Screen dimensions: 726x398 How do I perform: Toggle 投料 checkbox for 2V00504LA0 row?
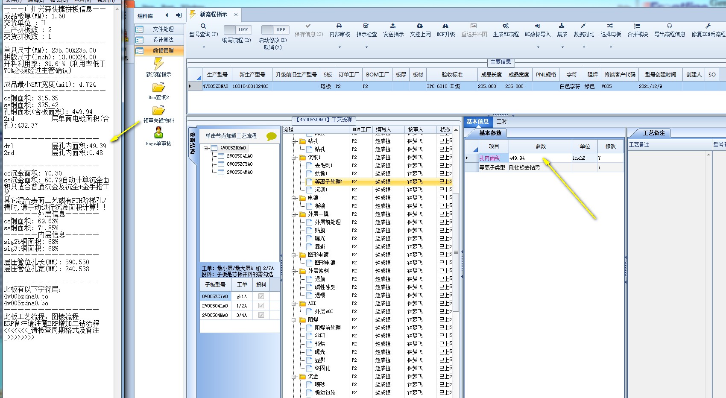(261, 306)
